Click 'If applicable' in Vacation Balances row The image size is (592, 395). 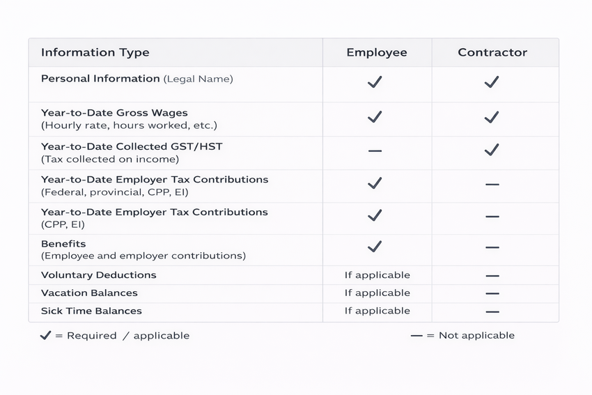pos(377,293)
